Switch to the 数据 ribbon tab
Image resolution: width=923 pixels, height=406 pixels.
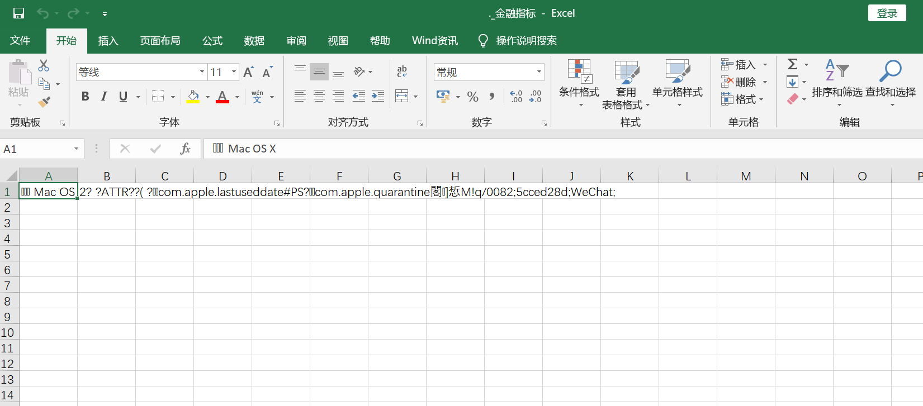(254, 41)
